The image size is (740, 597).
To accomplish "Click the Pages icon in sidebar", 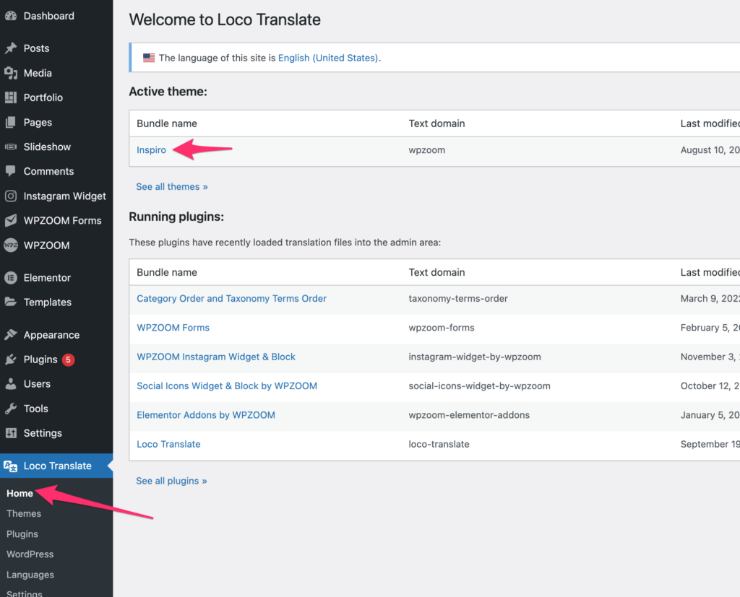I will 11,122.
